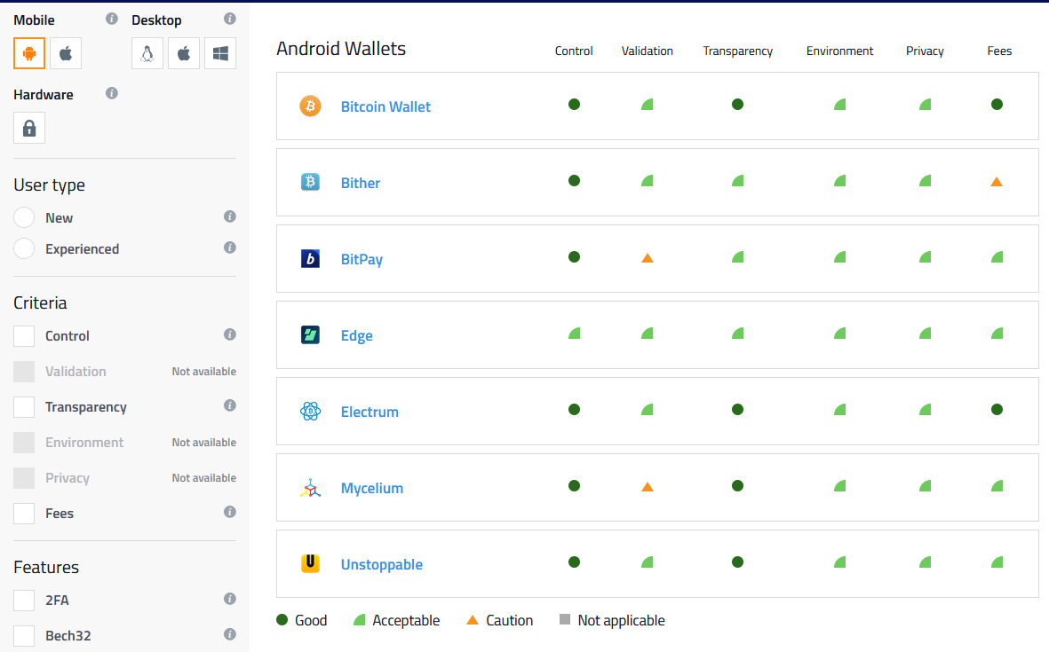Click the Validation column header
The image size is (1049, 652).
[x=647, y=51]
